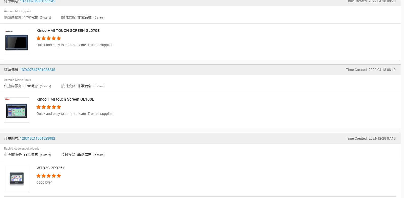
Task: Open Kinco HMI touch Screen GL100E title
Action: tap(65, 99)
